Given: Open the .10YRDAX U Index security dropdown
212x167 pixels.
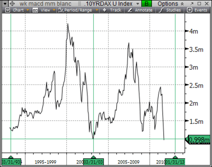Looking at the screenshot, I should (138, 4).
